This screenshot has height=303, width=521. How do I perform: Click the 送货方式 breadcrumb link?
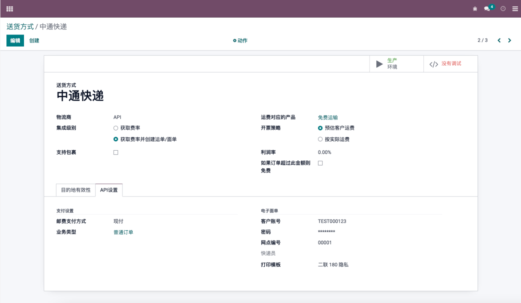click(20, 27)
